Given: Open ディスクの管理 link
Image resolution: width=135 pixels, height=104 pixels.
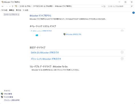Looking at the screenshot, I should pyautogui.click(x=8, y=97).
